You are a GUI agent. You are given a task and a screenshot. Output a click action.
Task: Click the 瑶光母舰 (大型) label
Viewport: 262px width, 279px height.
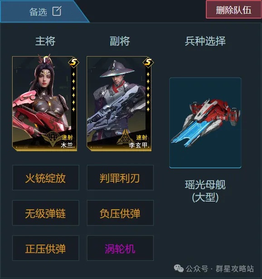(x=205, y=191)
